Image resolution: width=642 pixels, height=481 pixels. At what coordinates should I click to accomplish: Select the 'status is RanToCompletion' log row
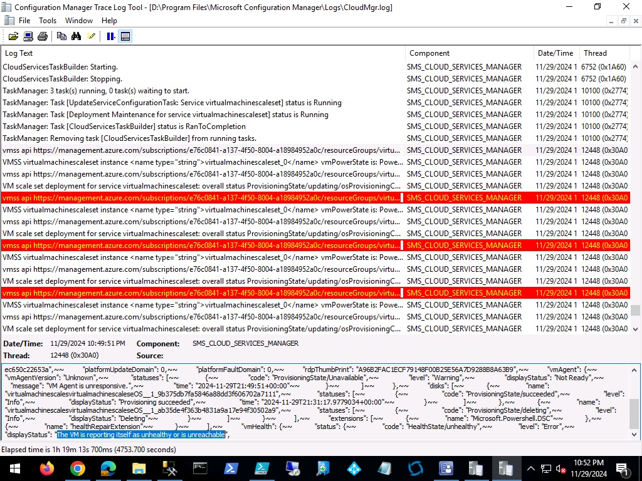pos(315,127)
